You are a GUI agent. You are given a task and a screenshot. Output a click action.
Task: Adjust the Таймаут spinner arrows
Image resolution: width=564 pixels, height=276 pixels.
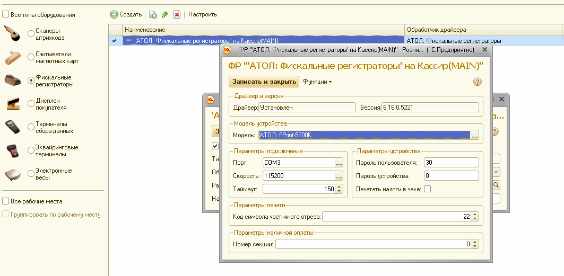coord(340,189)
